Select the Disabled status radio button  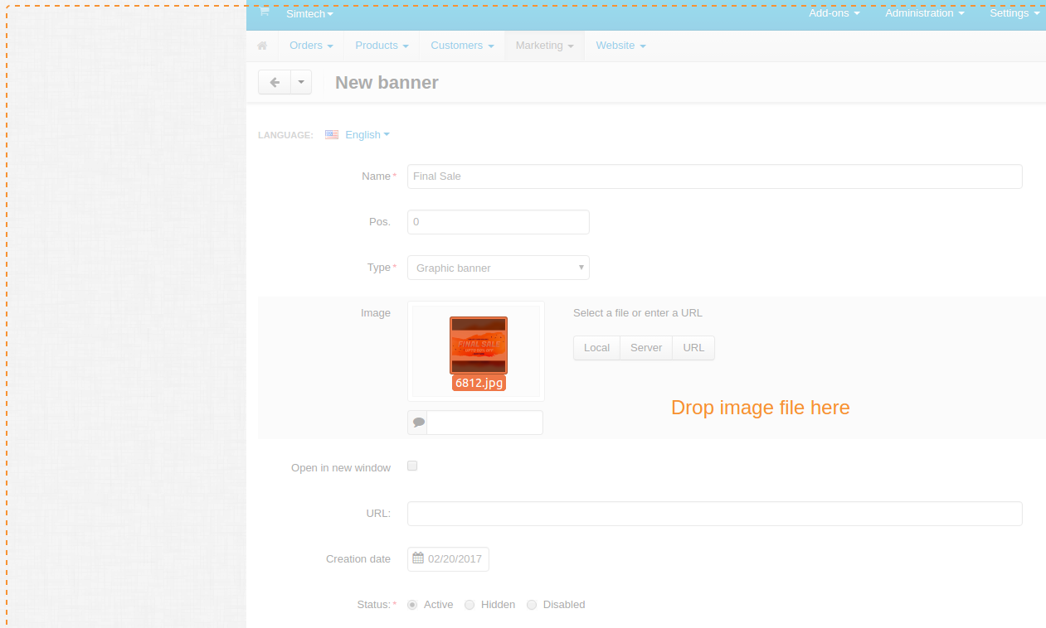click(532, 605)
